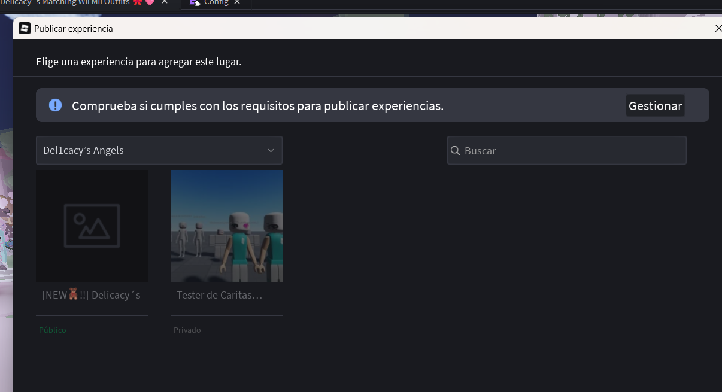Viewport: 722px width, 392px height.
Task: Close the Delicacy's Matching Wii Mii Outfits tab
Action: (165, 2)
